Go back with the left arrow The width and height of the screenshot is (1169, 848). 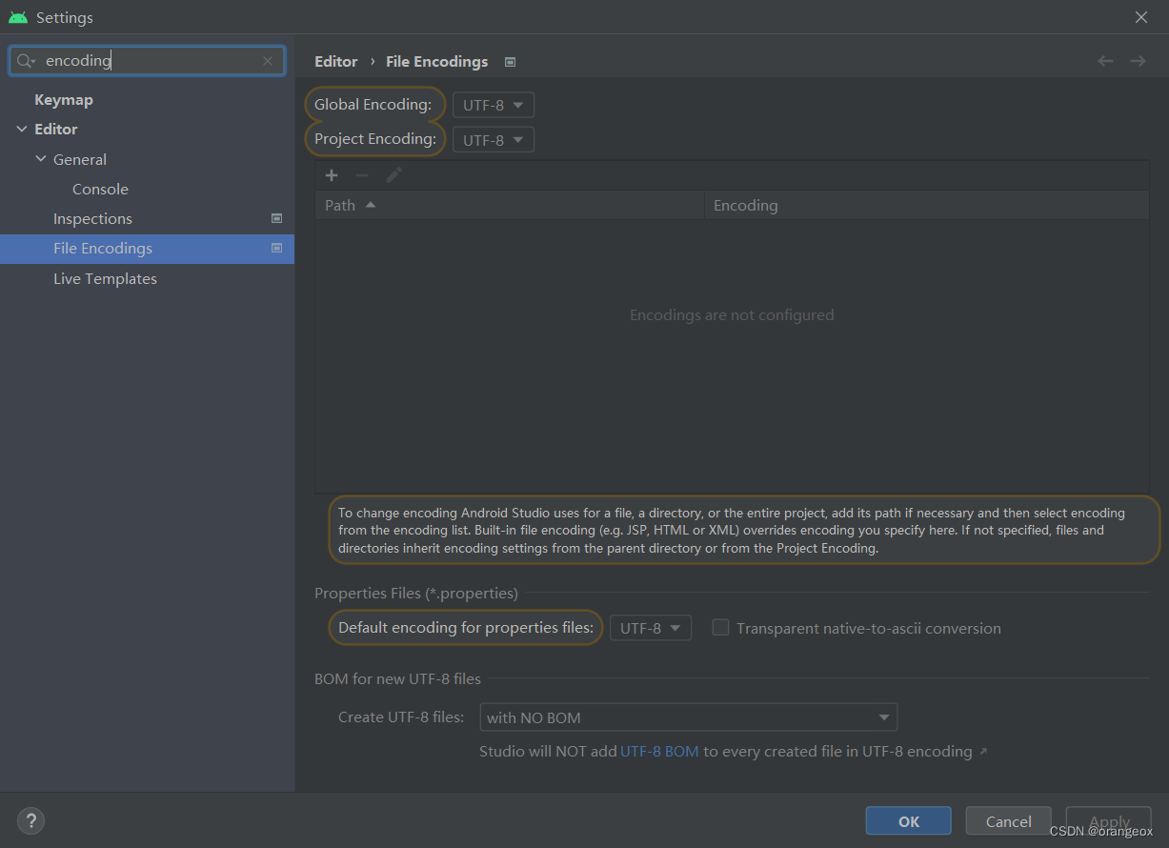[1105, 61]
